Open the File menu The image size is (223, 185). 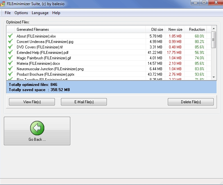(x=8, y=13)
